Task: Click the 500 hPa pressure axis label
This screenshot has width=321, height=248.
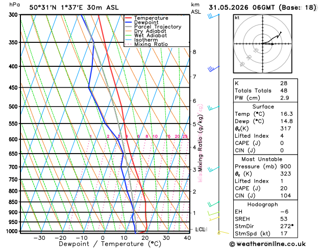Action: coord(14,107)
